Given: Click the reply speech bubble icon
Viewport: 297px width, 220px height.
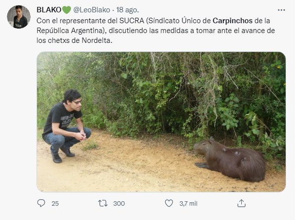Looking at the screenshot, I should pyautogui.click(x=41, y=203).
